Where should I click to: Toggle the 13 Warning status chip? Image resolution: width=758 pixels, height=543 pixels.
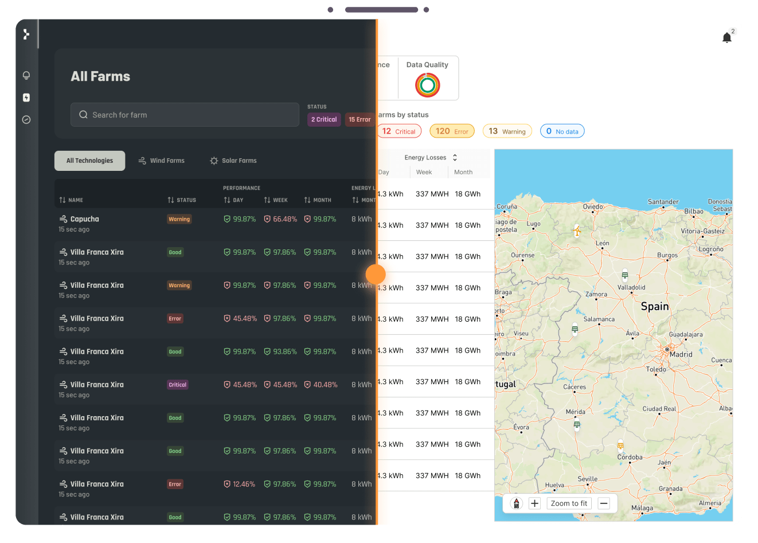pos(507,131)
